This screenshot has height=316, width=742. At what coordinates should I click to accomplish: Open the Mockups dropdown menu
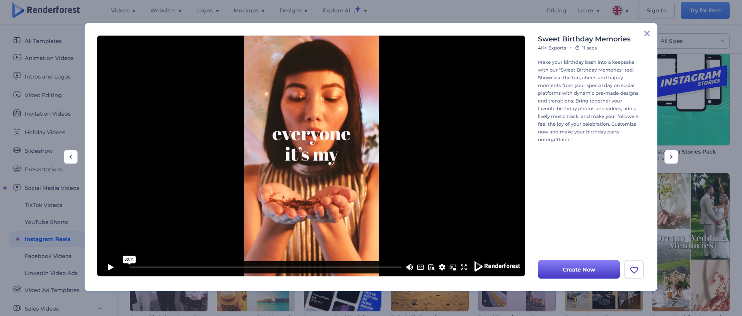[249, 10]
